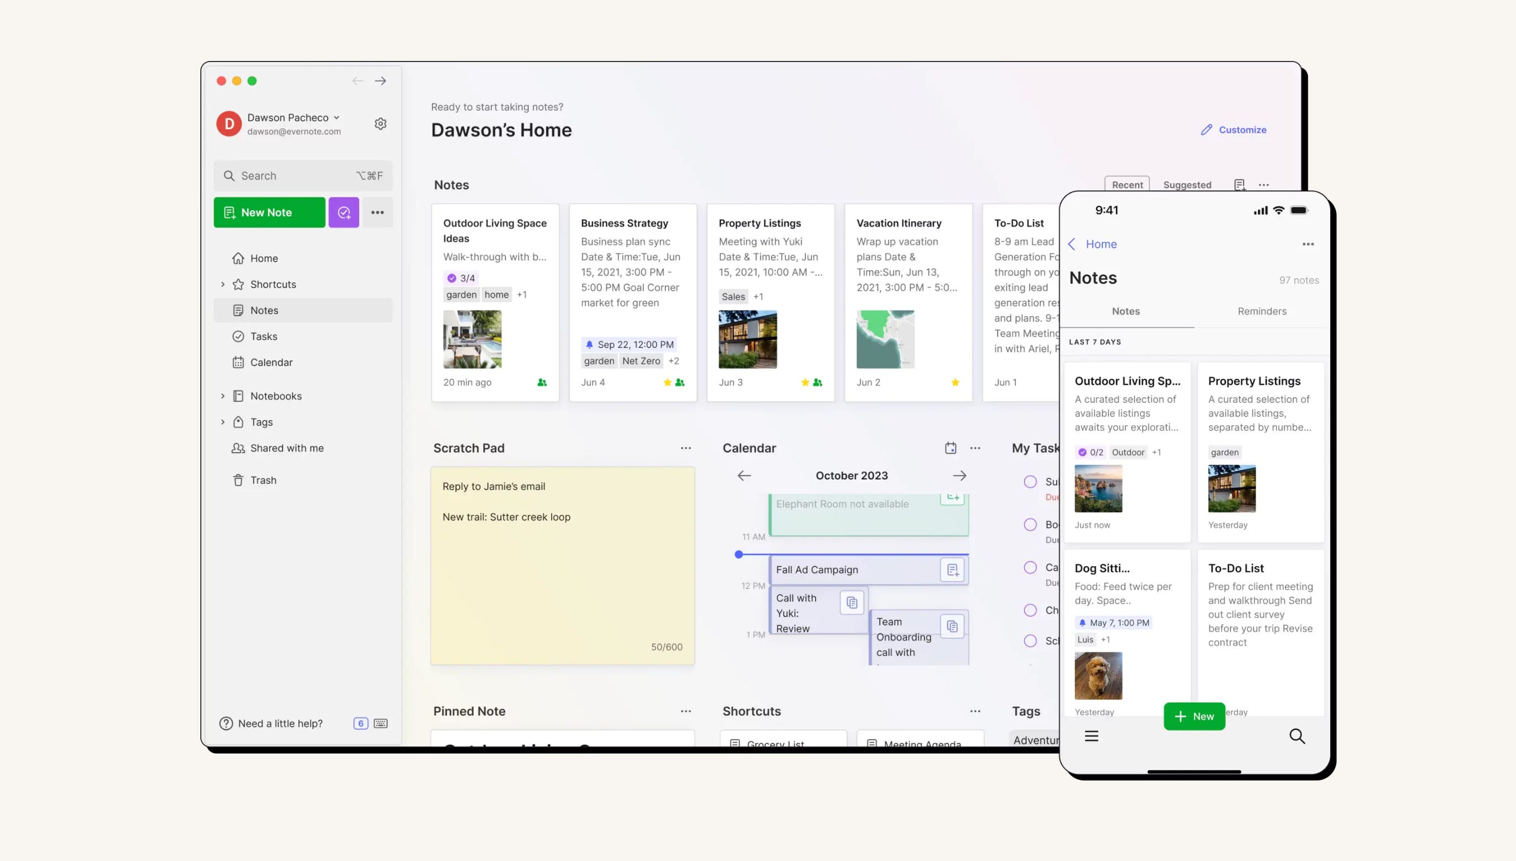Click the Customize pencil icon

click(1207, 129)
